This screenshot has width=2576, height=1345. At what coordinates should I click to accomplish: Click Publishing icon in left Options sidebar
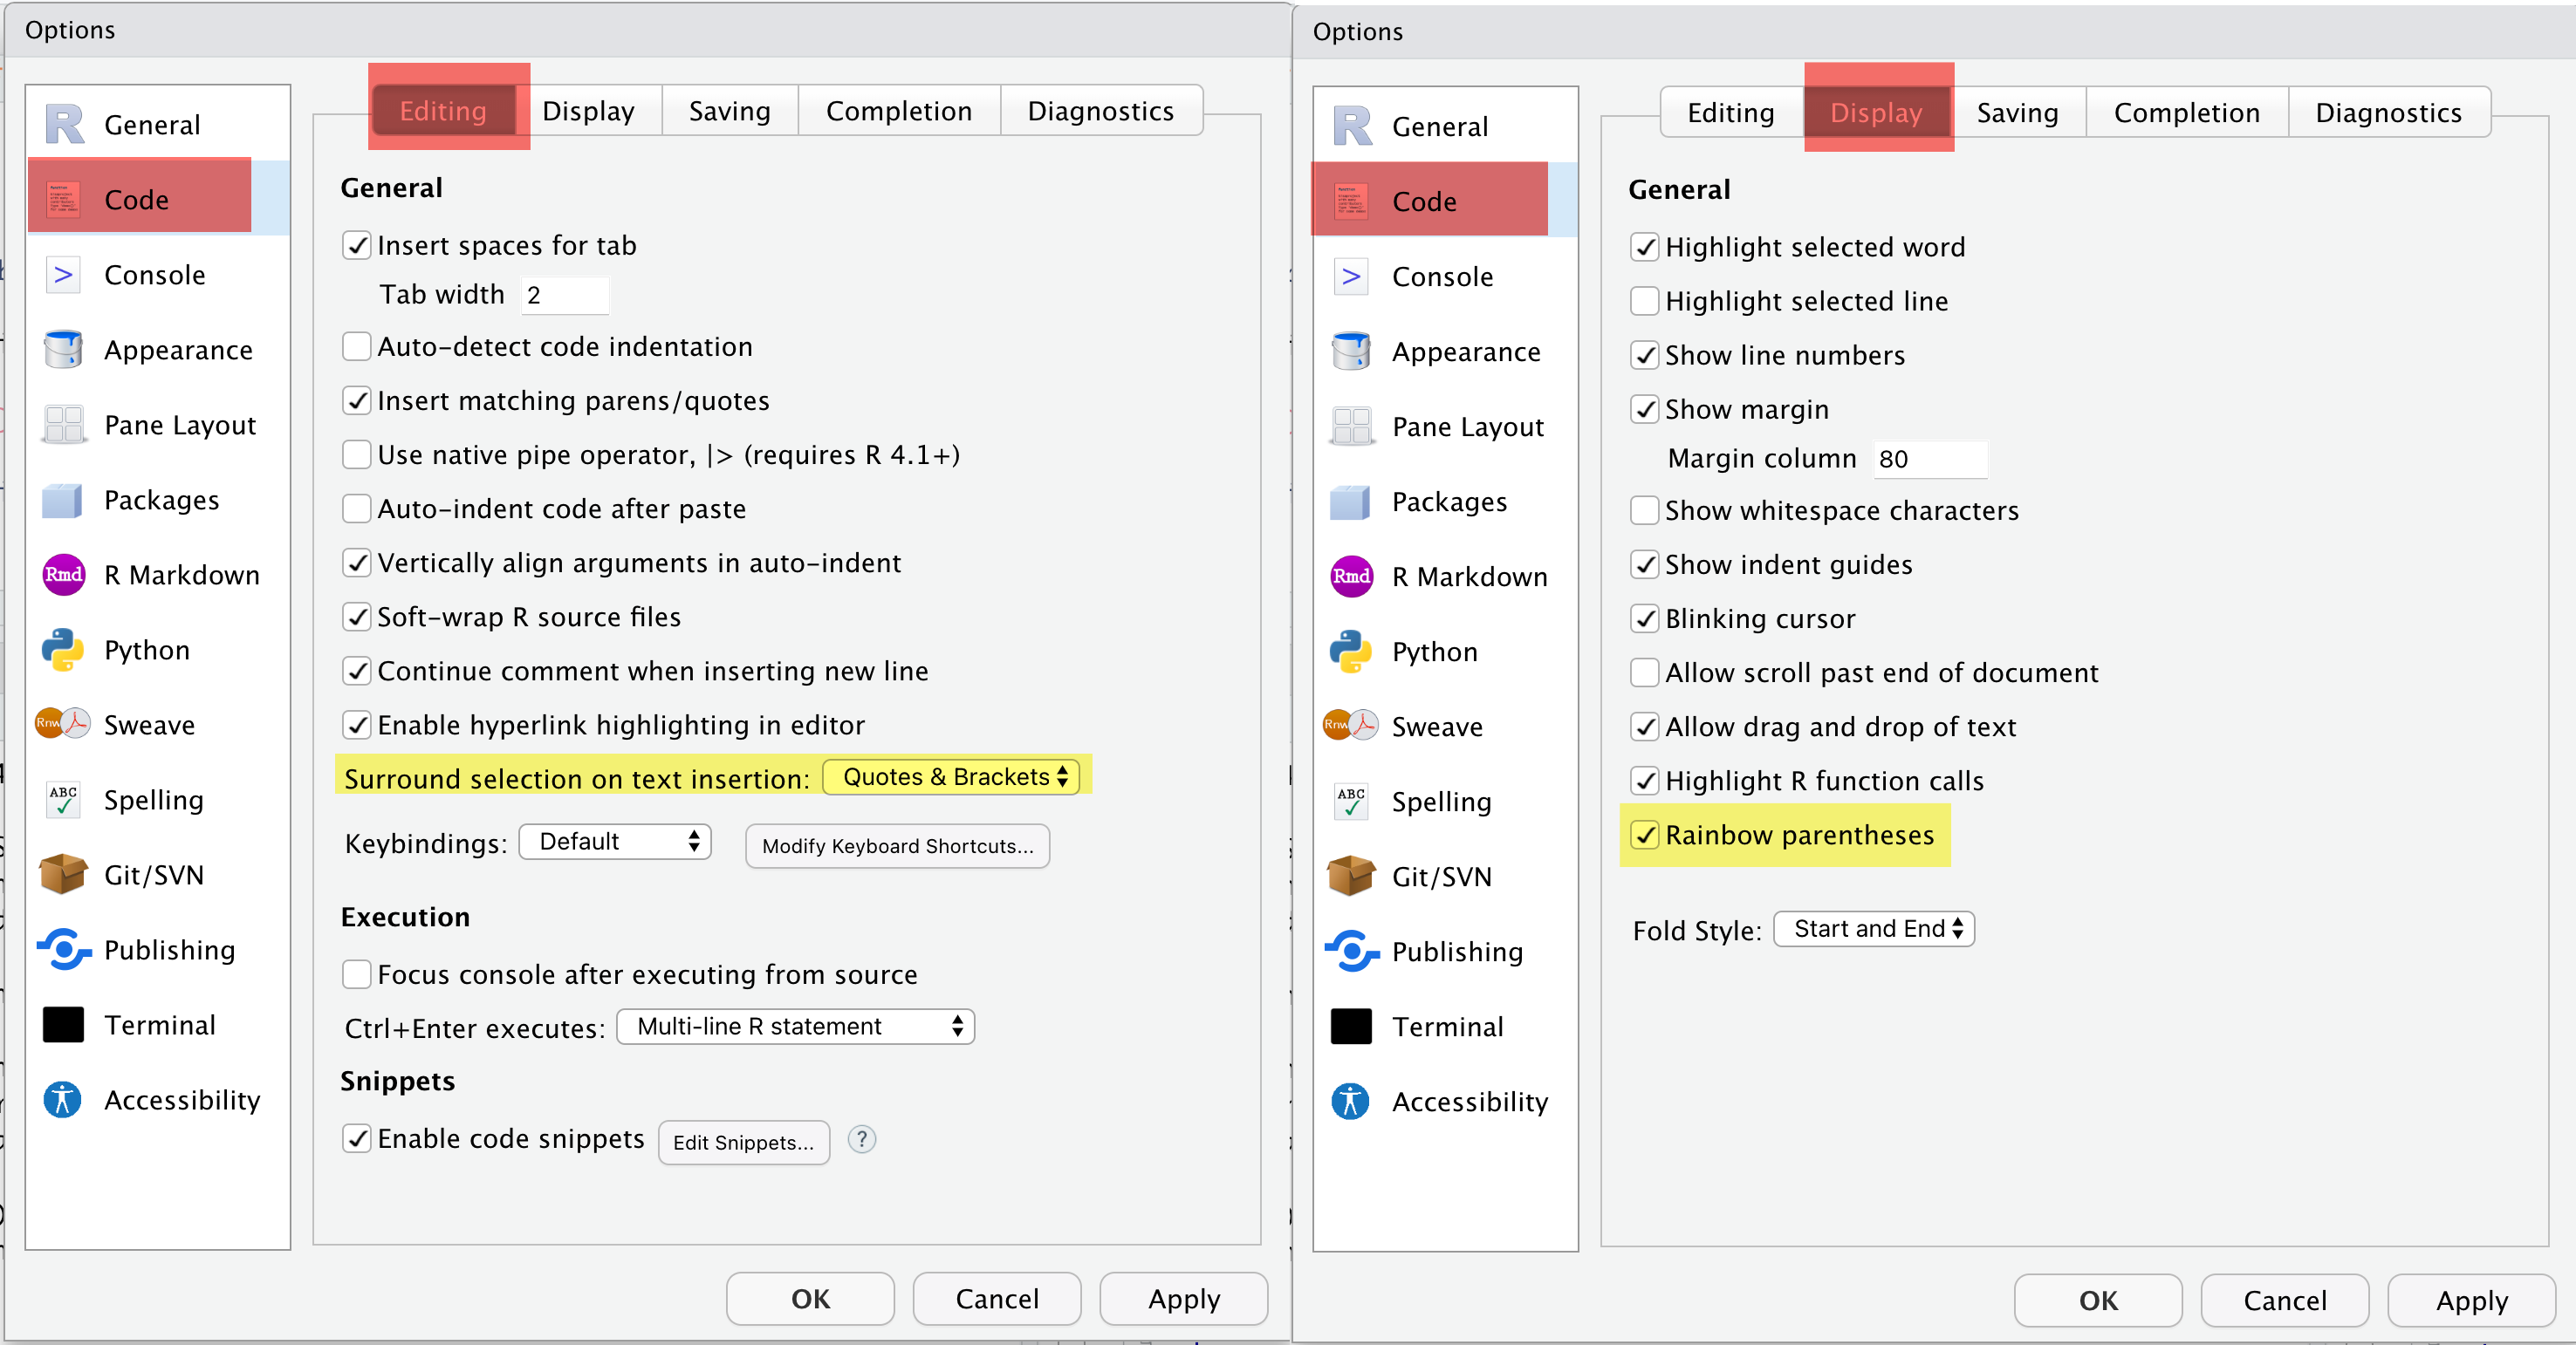click(63, 949)
